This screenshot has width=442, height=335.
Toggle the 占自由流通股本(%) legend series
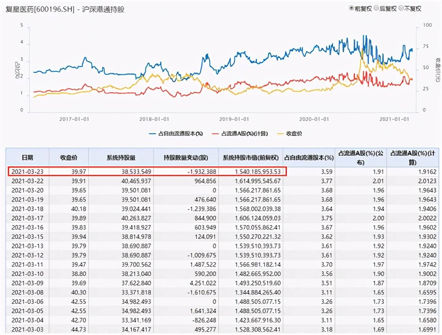tap(180, 134)
